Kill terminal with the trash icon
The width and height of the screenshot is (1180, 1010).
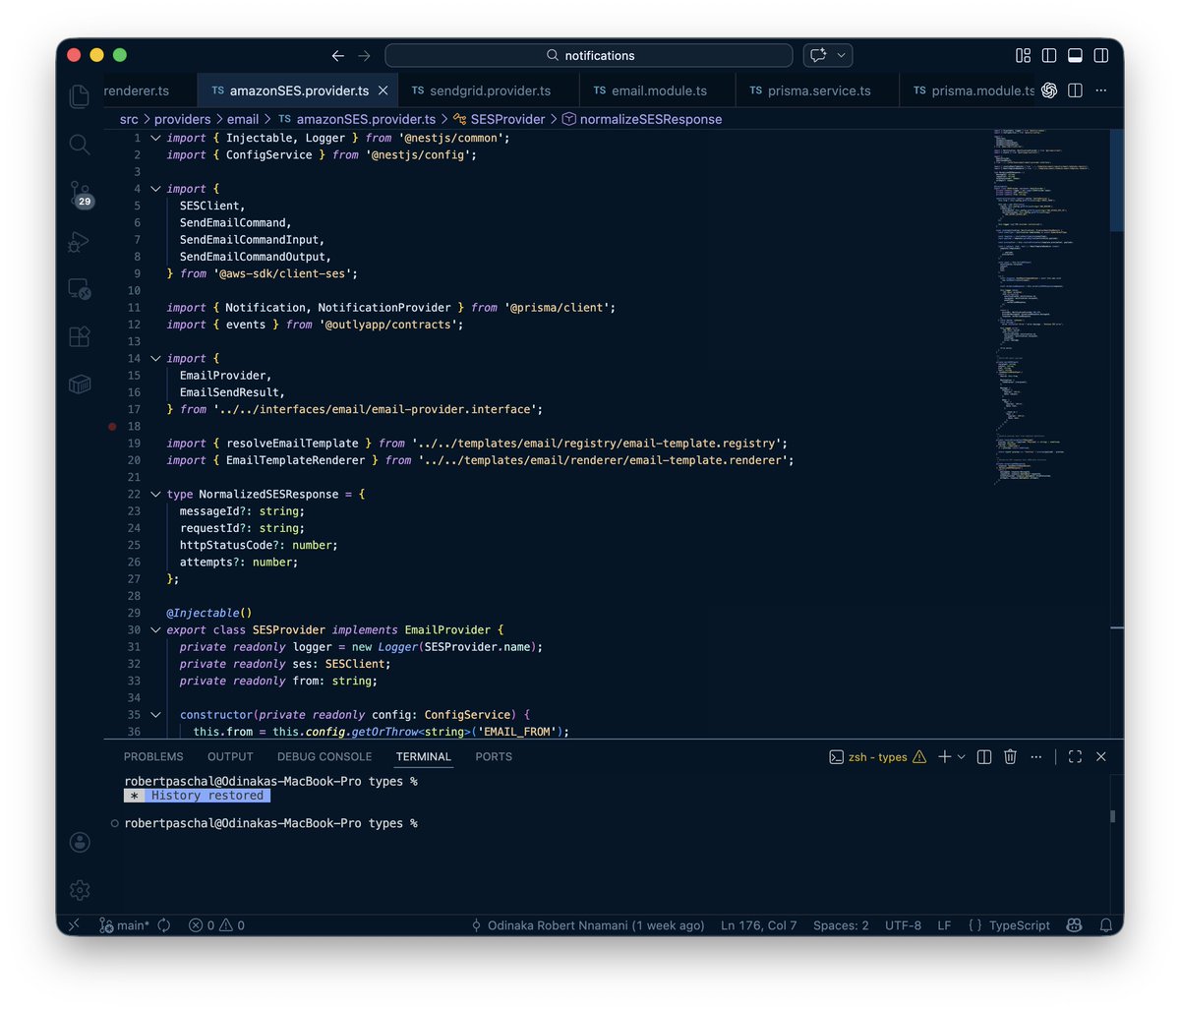pos(1010,757)
